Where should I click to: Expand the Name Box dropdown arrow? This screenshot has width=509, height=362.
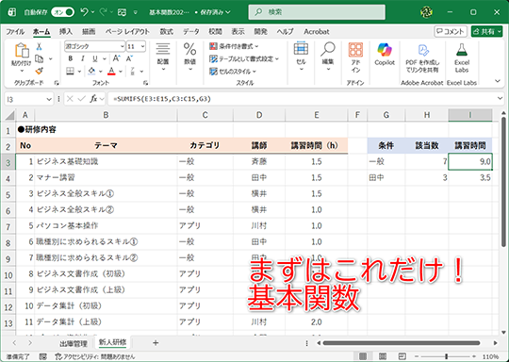(49, 99)
